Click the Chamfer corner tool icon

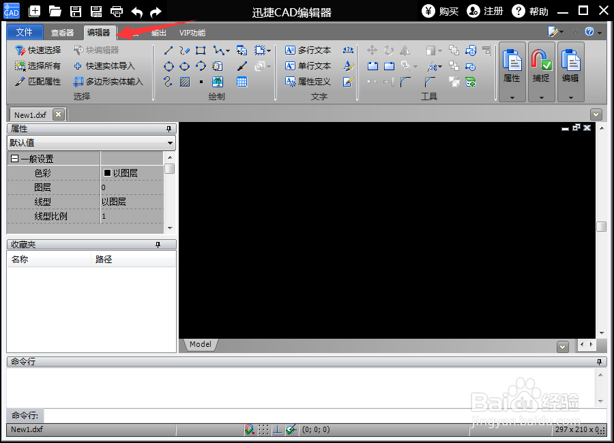(430, 81)
